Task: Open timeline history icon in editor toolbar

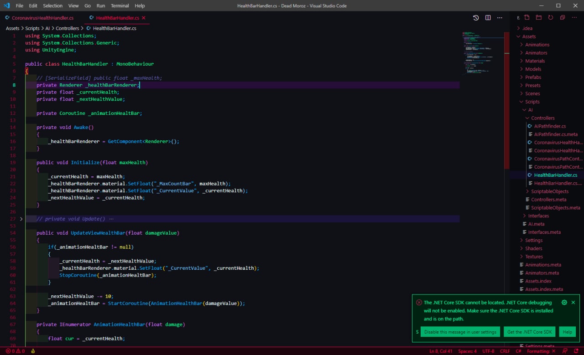Action: [x=476, y=18]
